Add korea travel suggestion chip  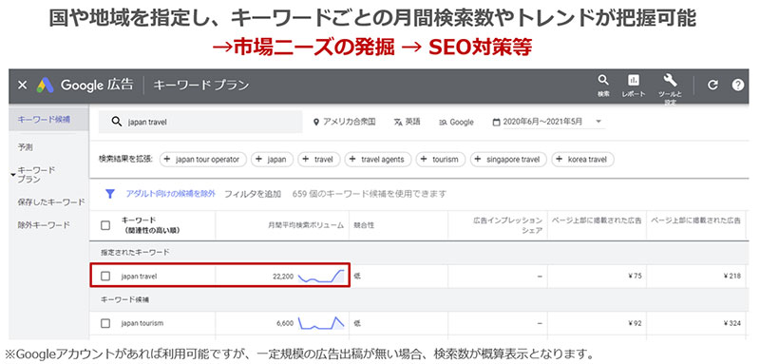(x=582, y=159)
